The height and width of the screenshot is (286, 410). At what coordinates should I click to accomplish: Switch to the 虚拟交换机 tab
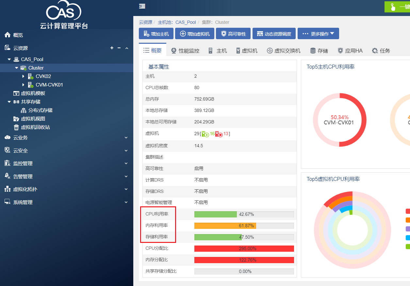pyautogui.click(x=284, y=51)
